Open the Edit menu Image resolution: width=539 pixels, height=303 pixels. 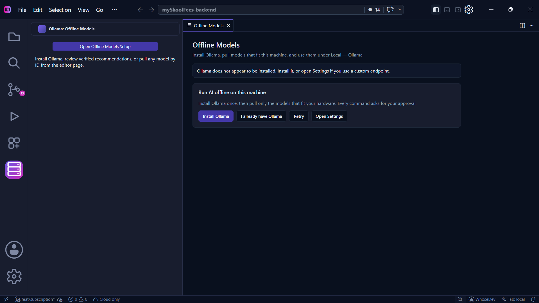click(38, 10)
